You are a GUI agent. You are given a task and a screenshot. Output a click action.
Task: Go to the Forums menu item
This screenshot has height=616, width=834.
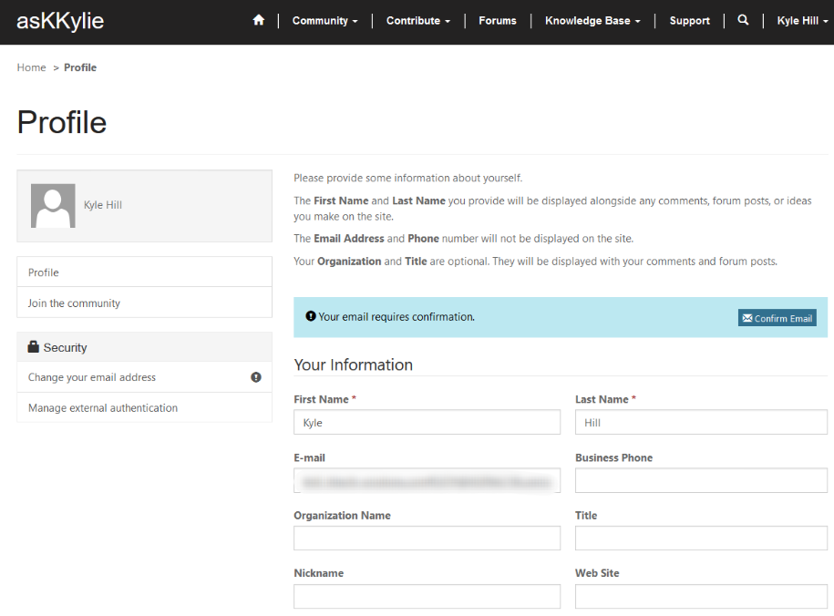(498, 21)
